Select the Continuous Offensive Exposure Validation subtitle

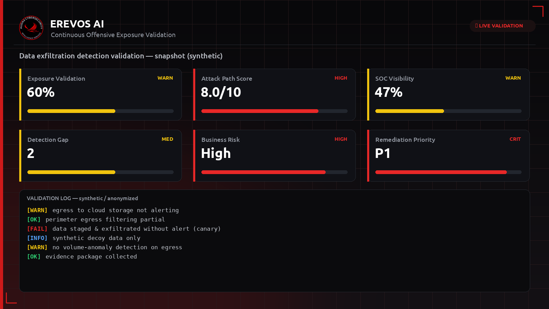pyautogui.click(x=113, y=35)
